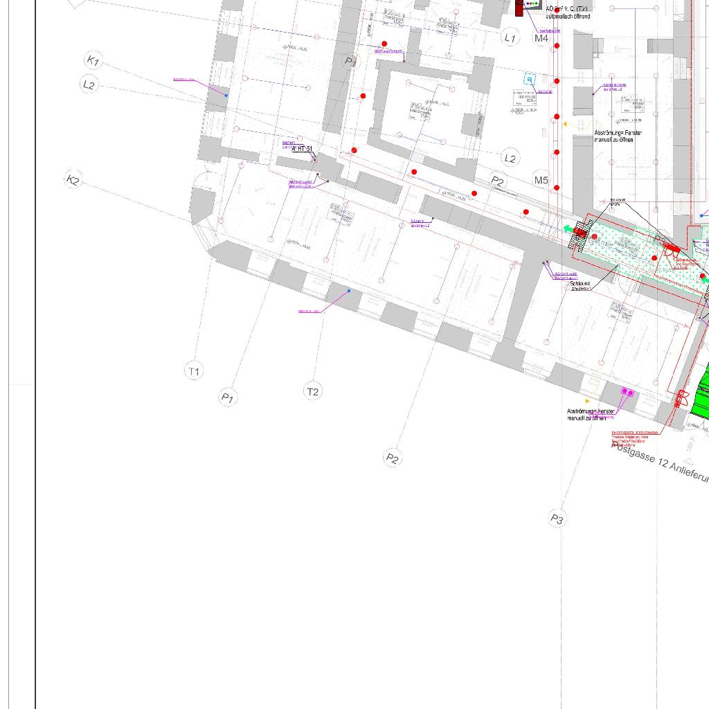Select the yellow arrow beside the upper Abströmung note
Screen dimensions: 709x709
564,125
